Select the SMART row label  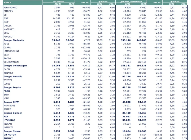tap(7, 109)
